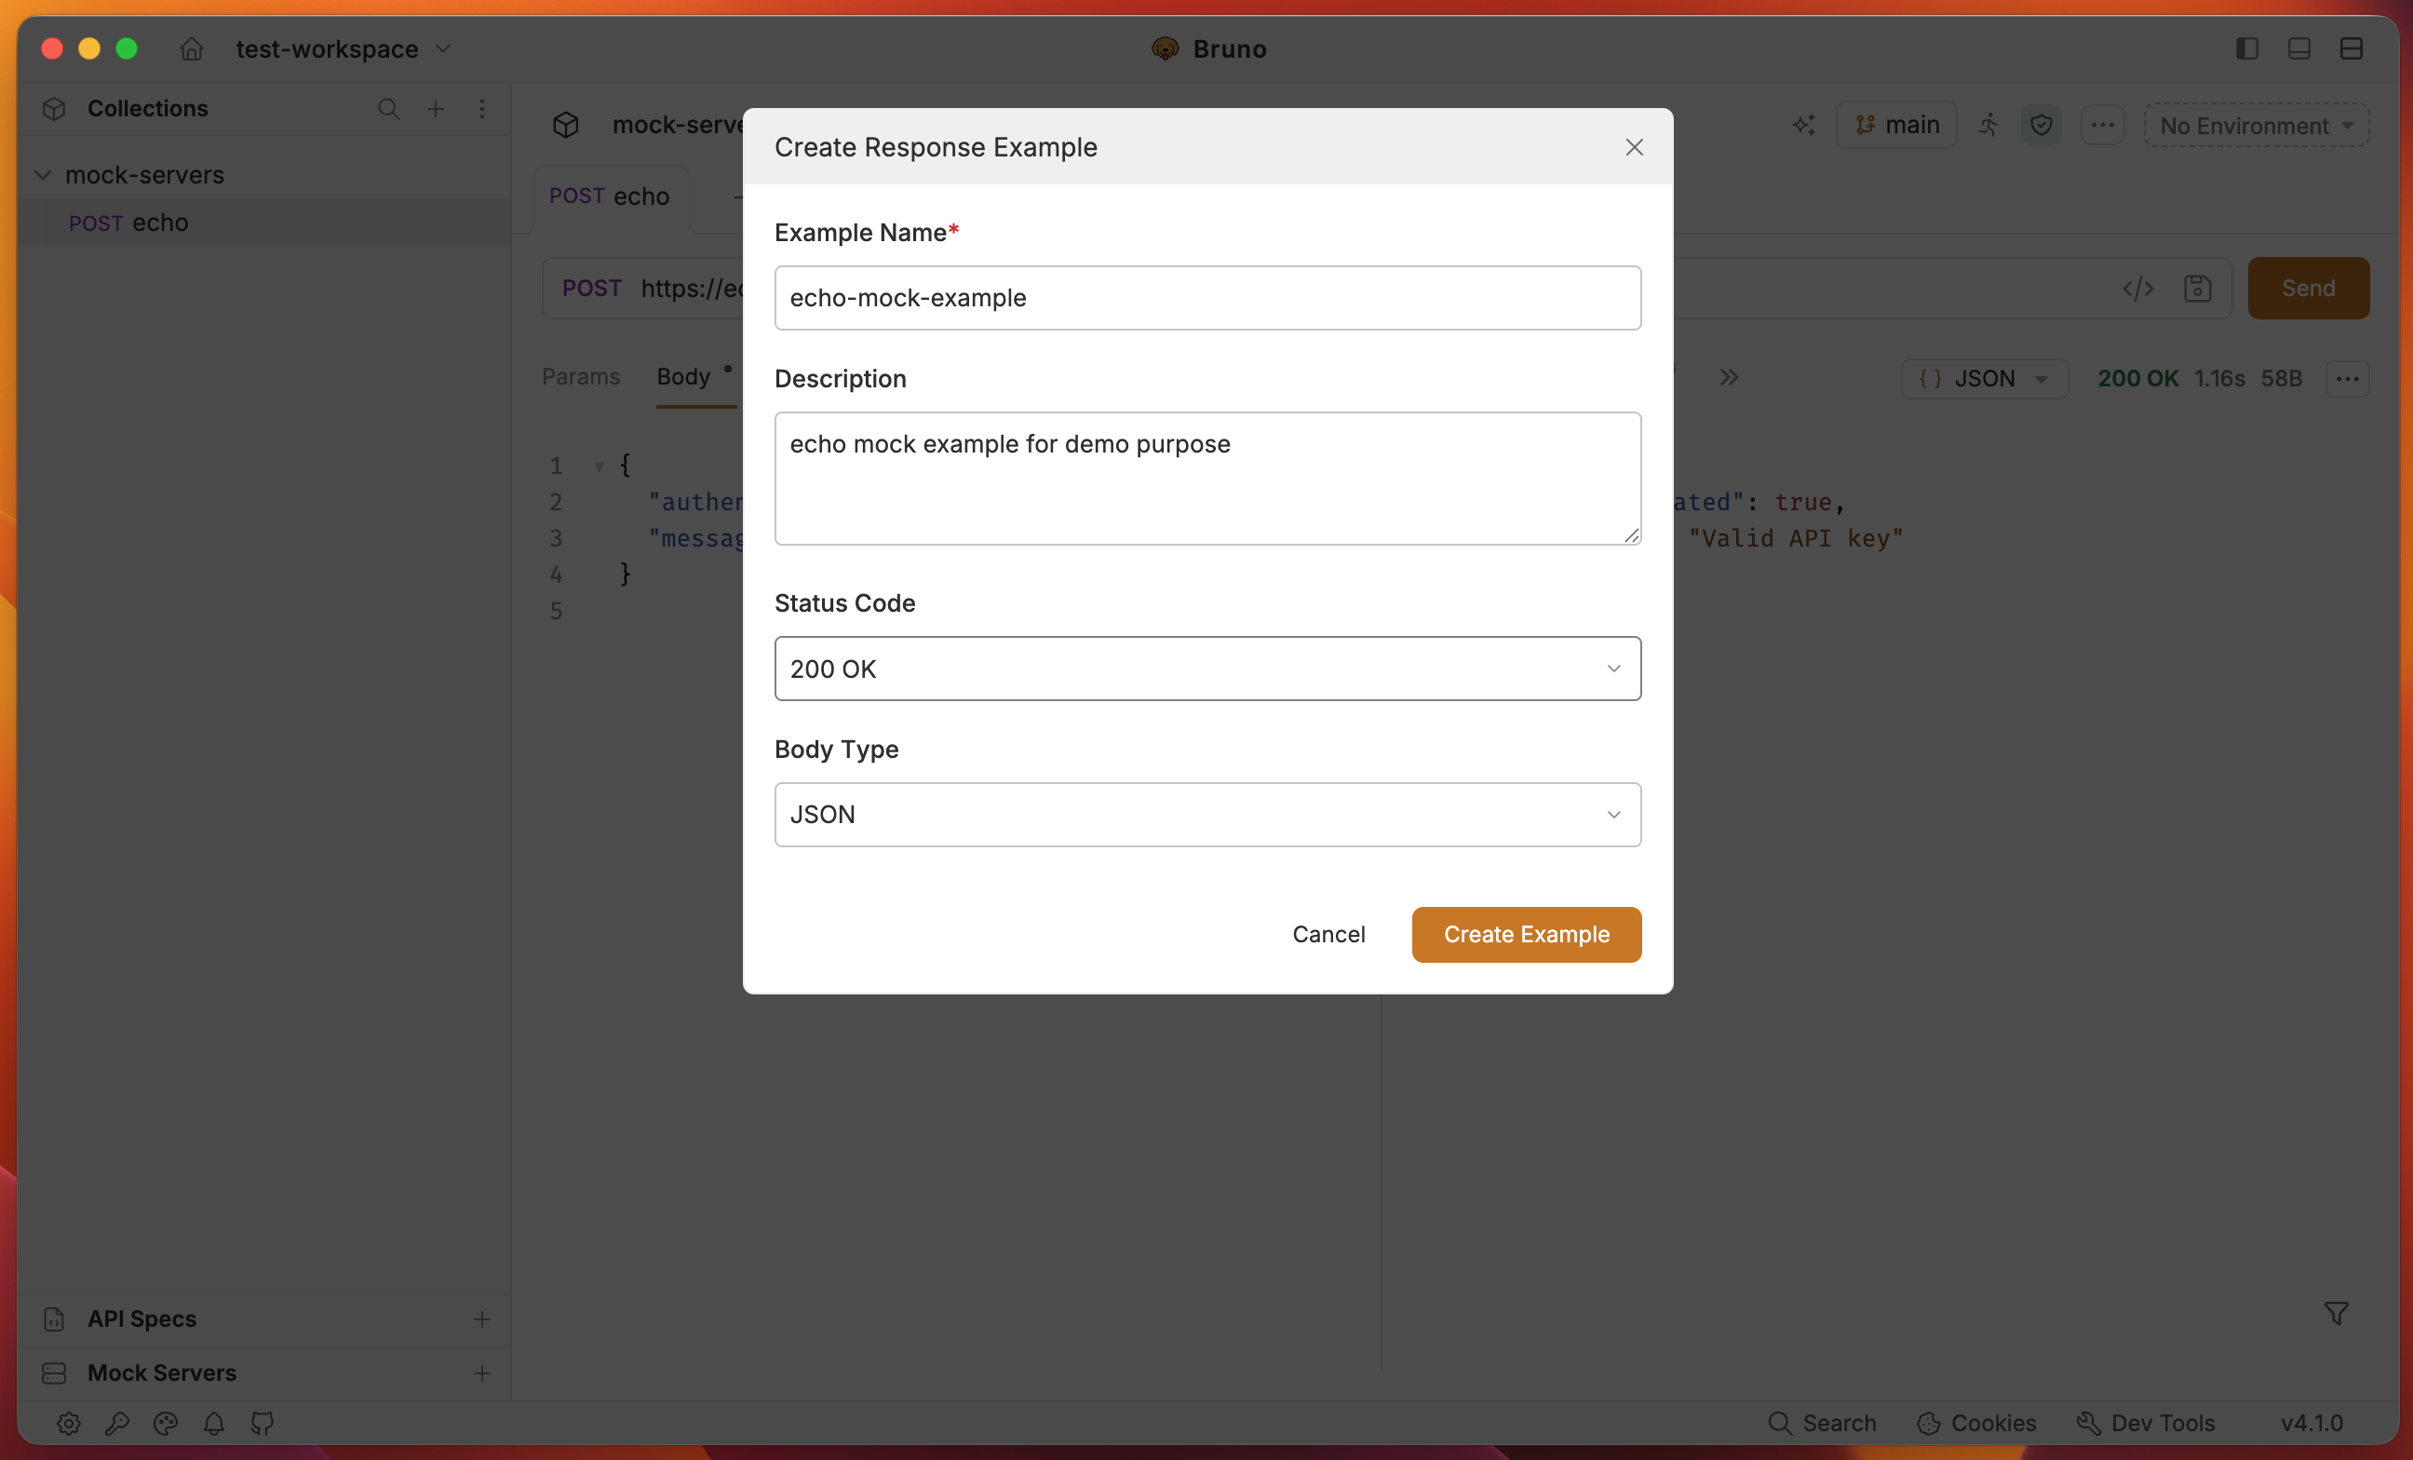This screenshot has height=1460, width=2413.
Task: Open Collections panel more-options menu
Action: 482,109
